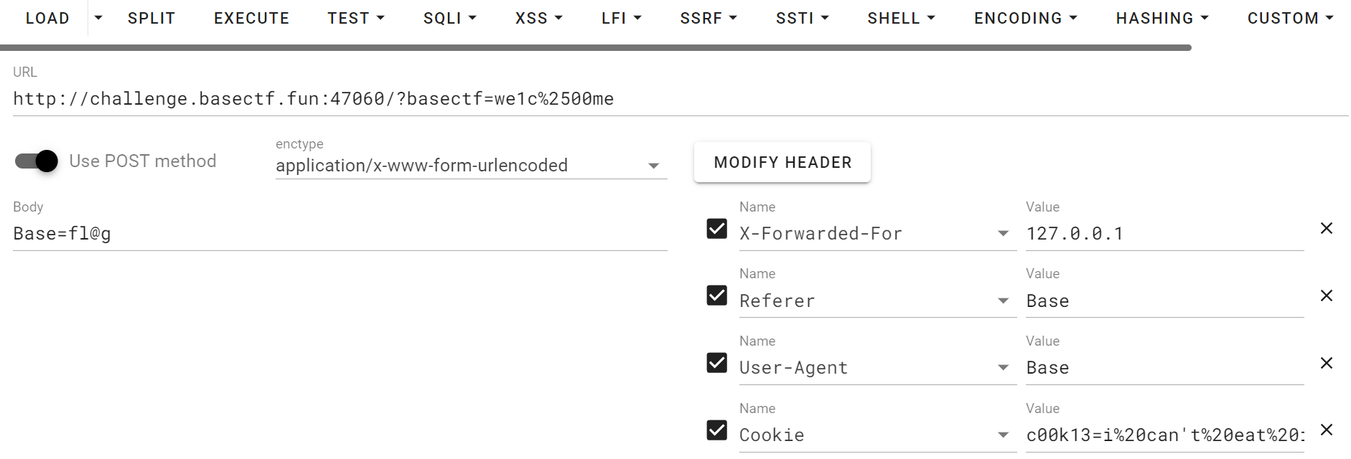Toggle the Cookie header checkbox
This screenshot has height=459, width=1351.
point(716,430)
